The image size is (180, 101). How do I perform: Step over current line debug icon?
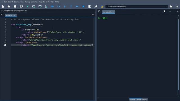tap(58, 6)
